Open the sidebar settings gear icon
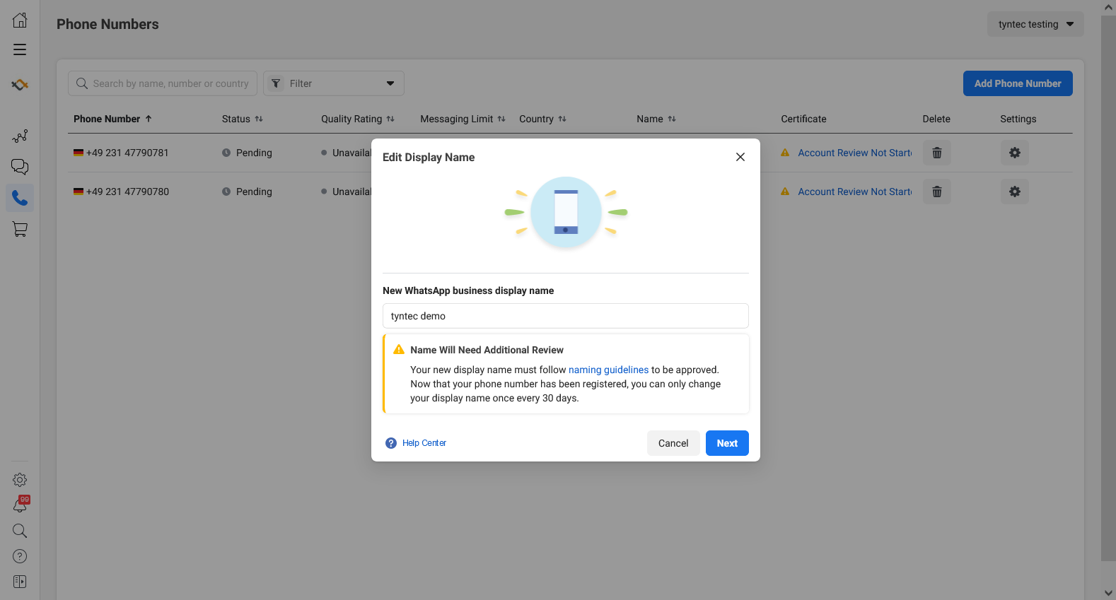Image resolution: width=1116 pixels, height=600 pixels. (x=20, y=480)
